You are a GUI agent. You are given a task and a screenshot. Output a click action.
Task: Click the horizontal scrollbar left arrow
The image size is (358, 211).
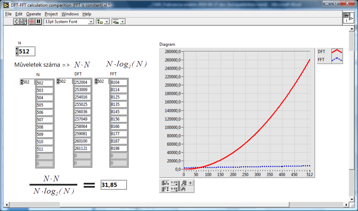click(x=7, y=205)
